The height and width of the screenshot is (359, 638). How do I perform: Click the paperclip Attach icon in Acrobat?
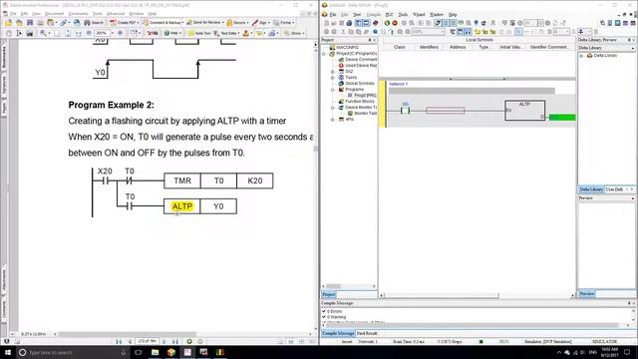(x=64, y=23)
